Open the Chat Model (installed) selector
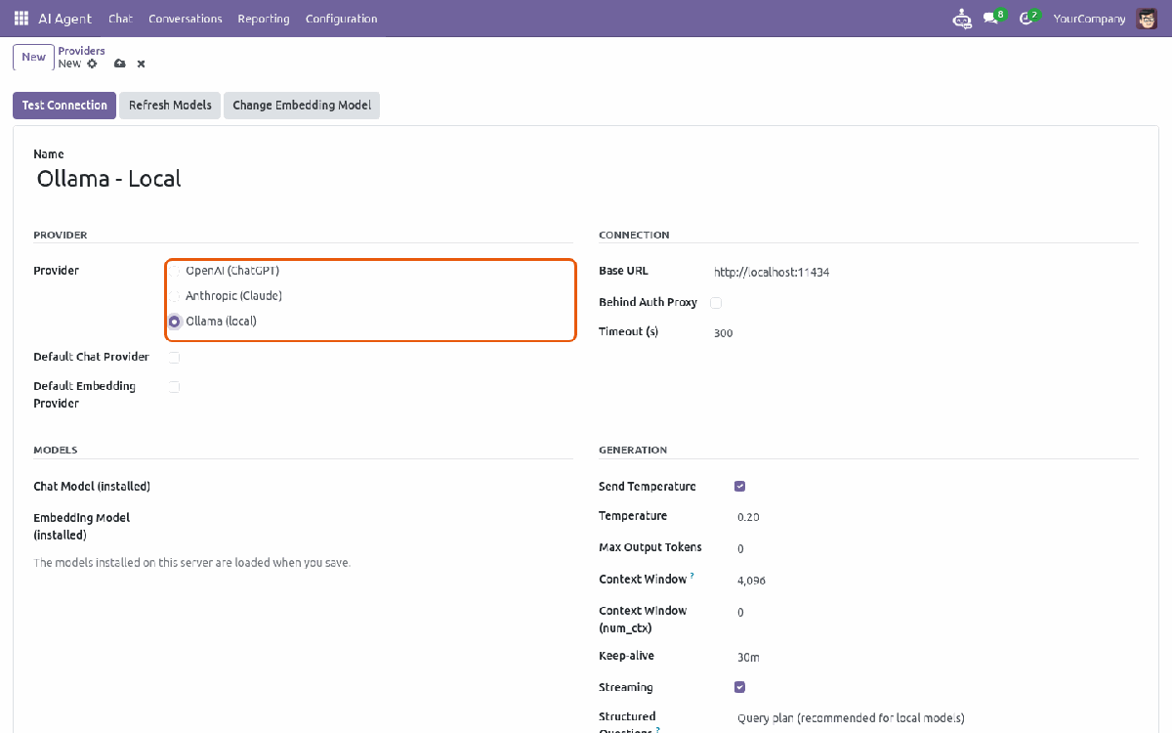 pos(369,487)
